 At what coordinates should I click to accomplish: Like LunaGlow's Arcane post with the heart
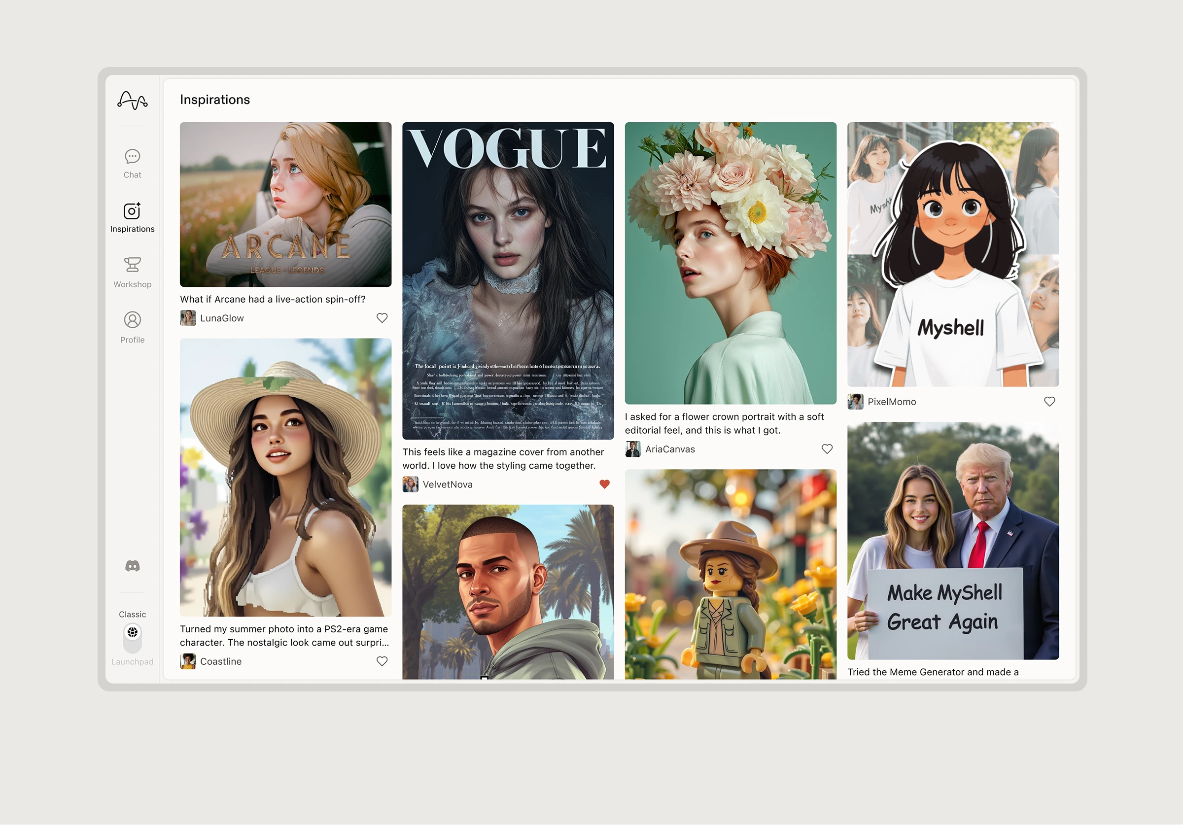[x=382, y=318]
